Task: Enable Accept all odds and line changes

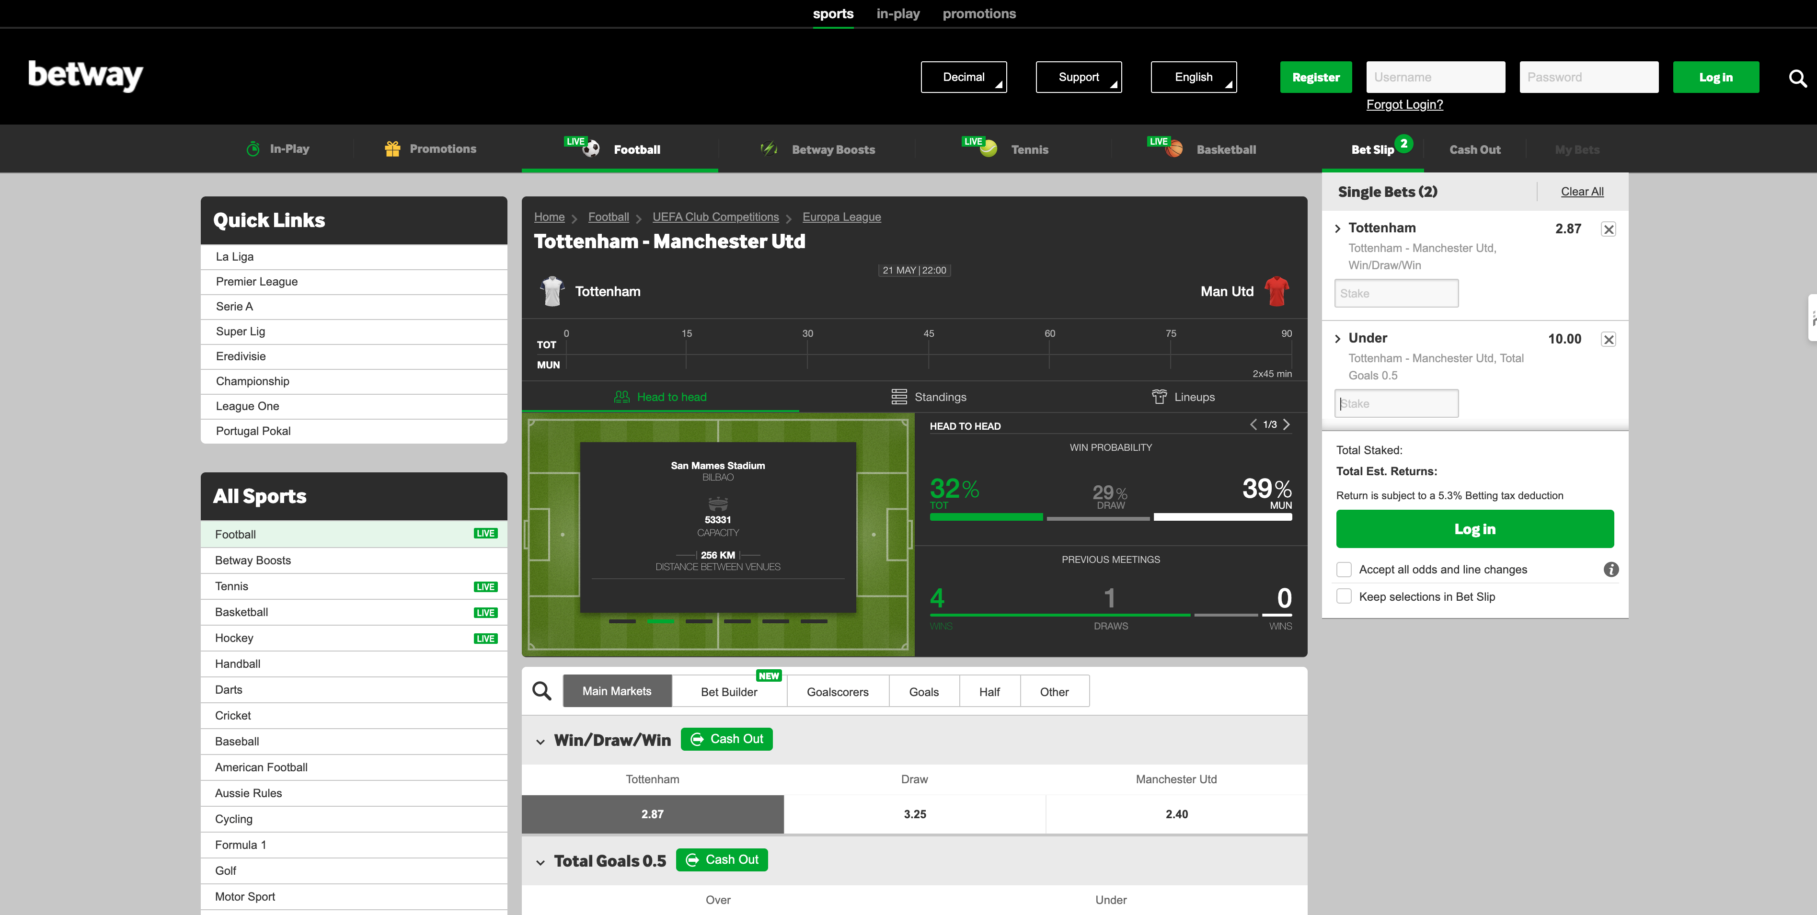Action: coord(1344,570)
